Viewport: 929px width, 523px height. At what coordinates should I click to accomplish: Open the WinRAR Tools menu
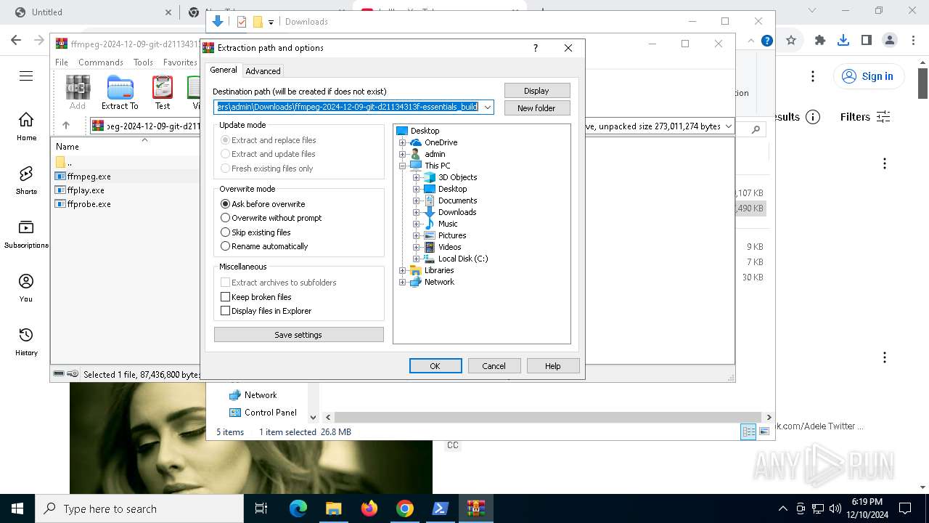pos(143,62)
